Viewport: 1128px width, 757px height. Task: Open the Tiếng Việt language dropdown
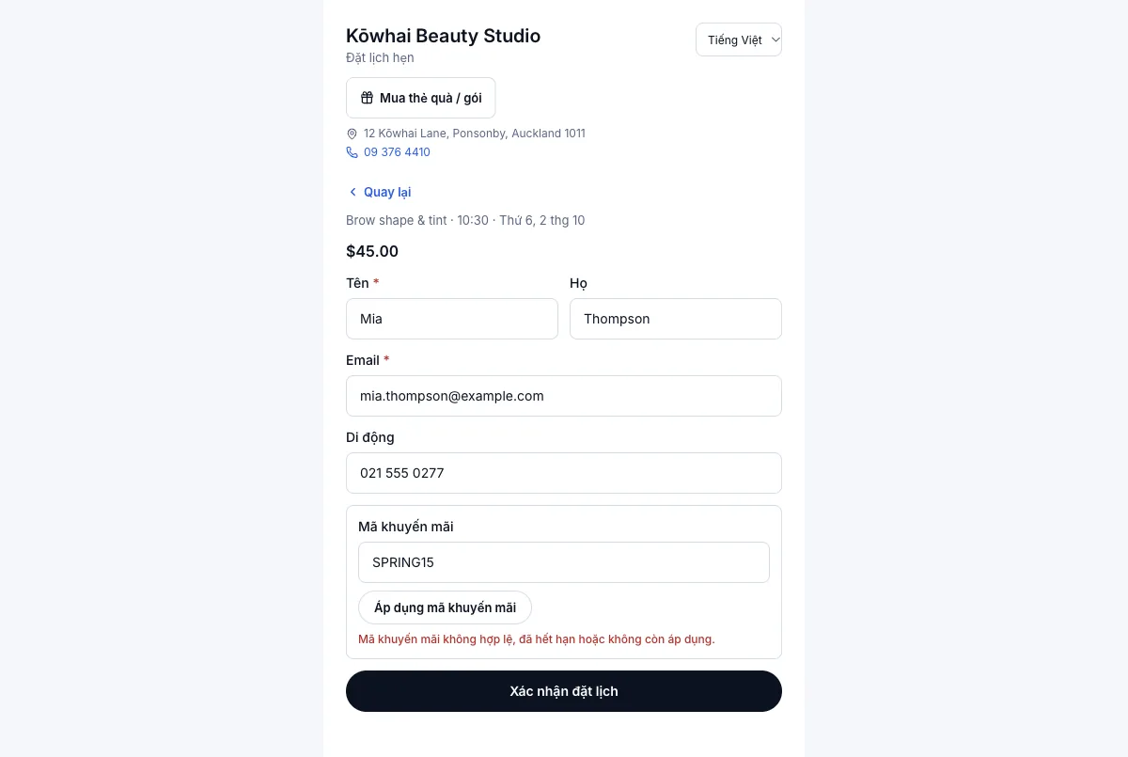(739, 39)
